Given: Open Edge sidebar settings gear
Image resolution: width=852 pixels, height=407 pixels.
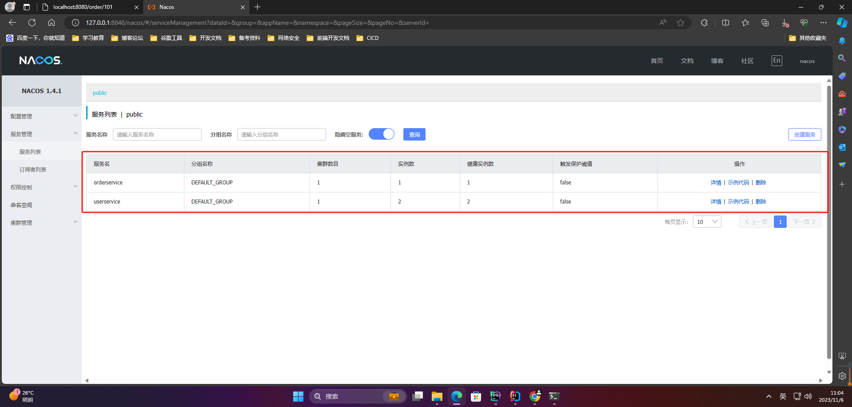Looking at the screenshot, I should coord(842,376).
